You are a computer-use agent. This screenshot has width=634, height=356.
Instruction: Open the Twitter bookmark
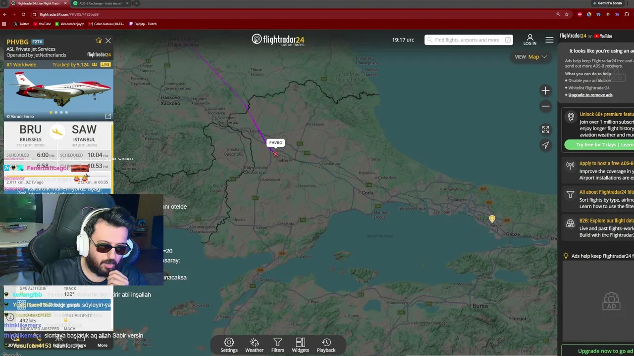tap(21, 24)
